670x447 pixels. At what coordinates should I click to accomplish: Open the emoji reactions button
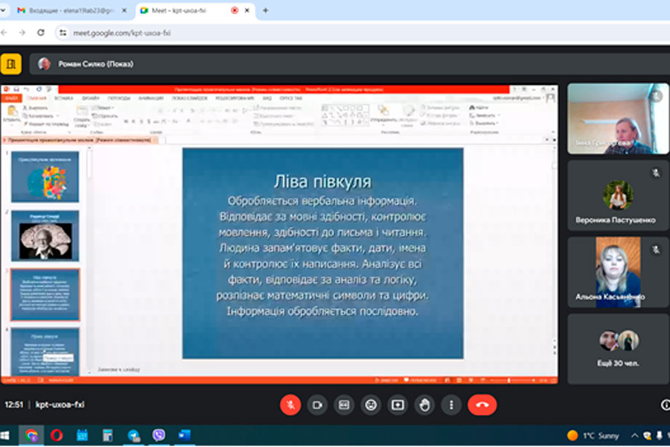tap(371, 405)
